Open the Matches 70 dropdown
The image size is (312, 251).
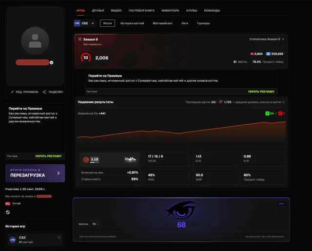click(x=96, y=224)
